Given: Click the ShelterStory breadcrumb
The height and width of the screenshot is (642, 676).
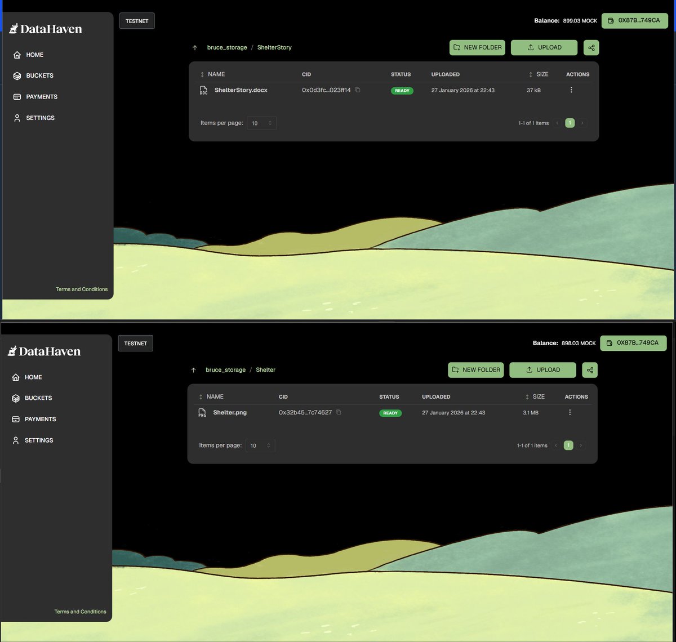Looking at the screenshot, I should tap(274, 47).
